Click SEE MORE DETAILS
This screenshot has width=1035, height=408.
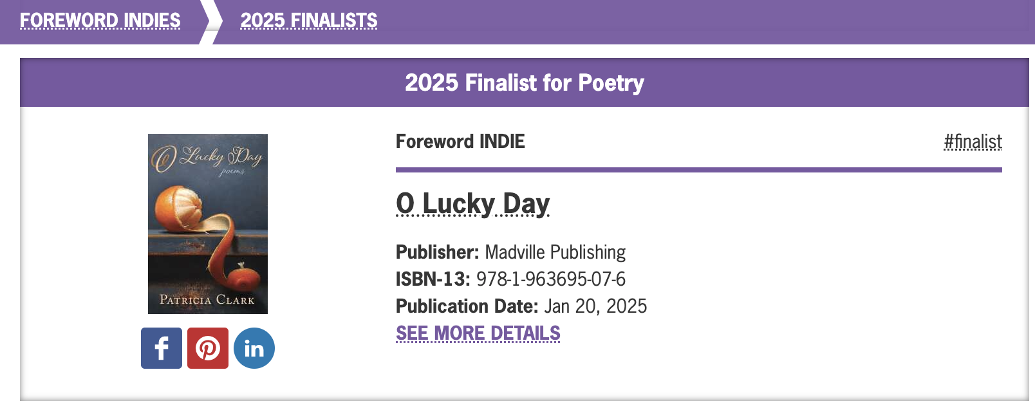478,333
